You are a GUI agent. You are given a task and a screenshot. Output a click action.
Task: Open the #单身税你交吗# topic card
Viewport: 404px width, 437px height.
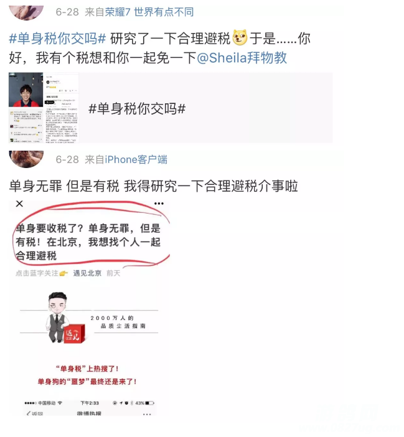pos(171,108)
